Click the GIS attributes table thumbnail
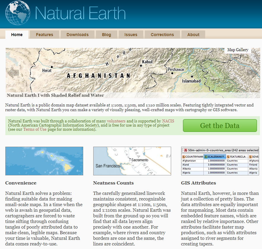262x249 pixels. (x=220, y=161)
